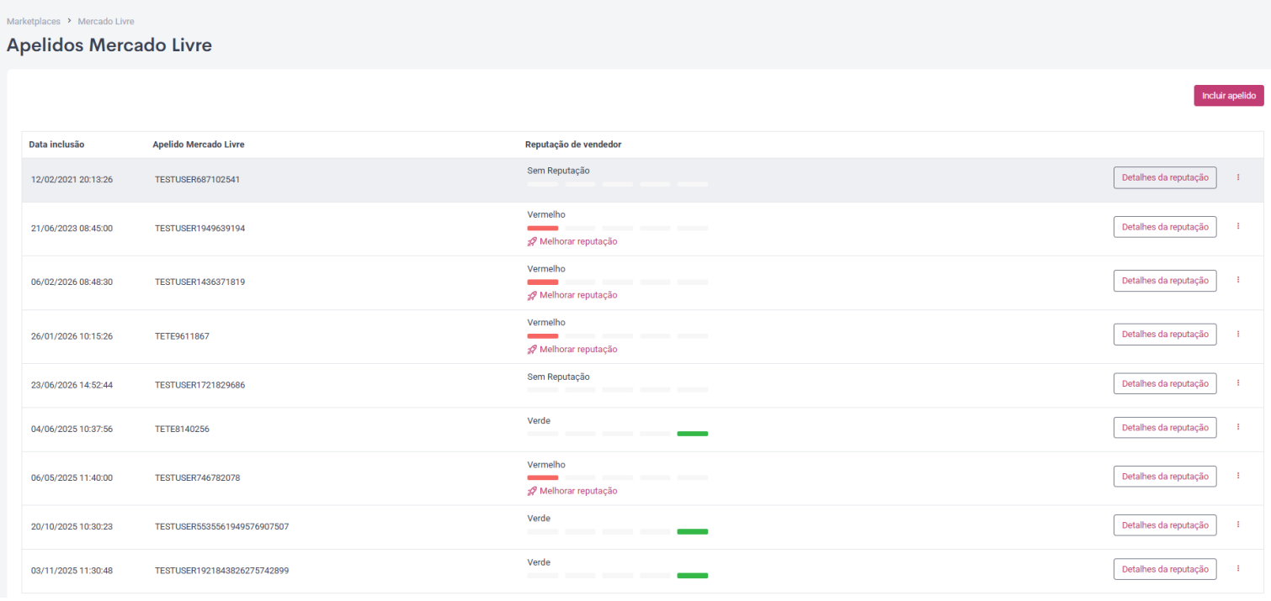Click date 06/02/2026 08:48:30
This screenshot has width=1271, height=601.
(72, 282)
